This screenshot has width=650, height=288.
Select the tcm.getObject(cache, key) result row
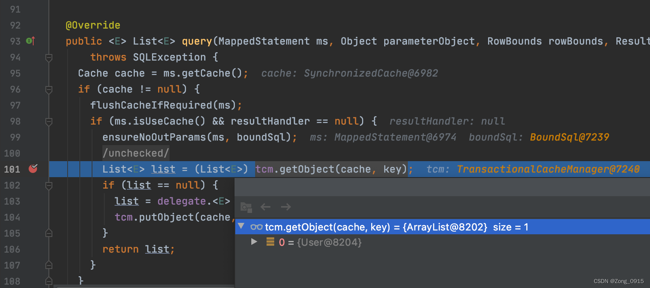pyautogui.click(x=442, y=227)
